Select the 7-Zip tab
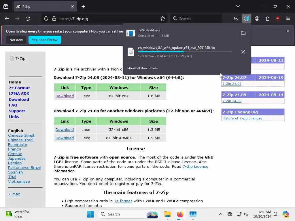295x221 pixels. [45, 7]
